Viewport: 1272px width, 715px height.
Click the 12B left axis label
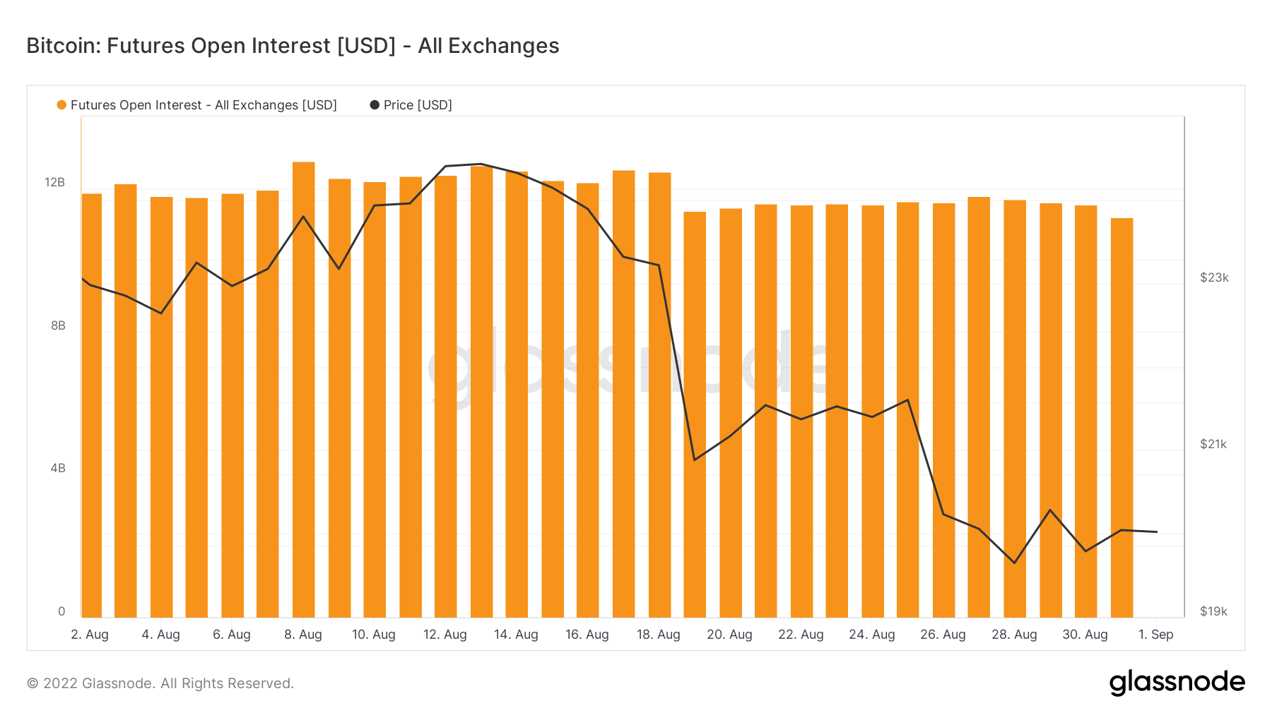click(54, 183)
